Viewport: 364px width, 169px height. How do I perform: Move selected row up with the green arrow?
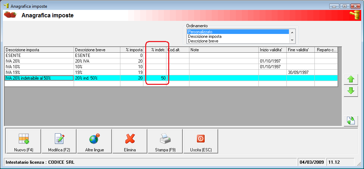[x=351, y=80]
